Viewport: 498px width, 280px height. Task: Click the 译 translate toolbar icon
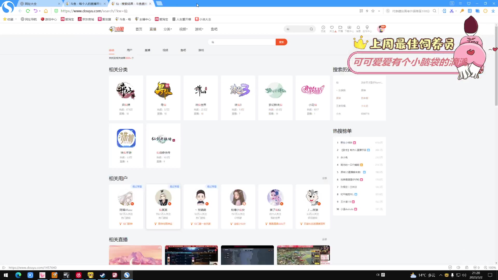coord(470,11)
